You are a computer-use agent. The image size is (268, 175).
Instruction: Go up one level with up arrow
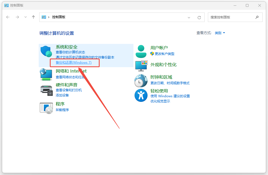(34, 17)
